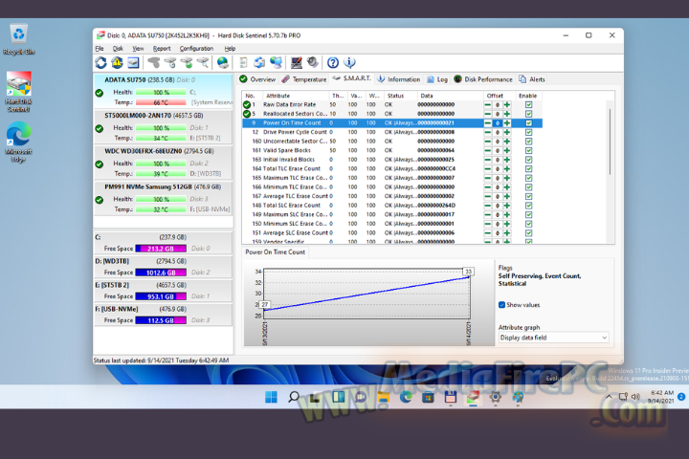Image resolution: width=689 pixels, height=459 pixels.
Task: Click the globe with disk toolbar icon
Action: (x=223, y=63)
